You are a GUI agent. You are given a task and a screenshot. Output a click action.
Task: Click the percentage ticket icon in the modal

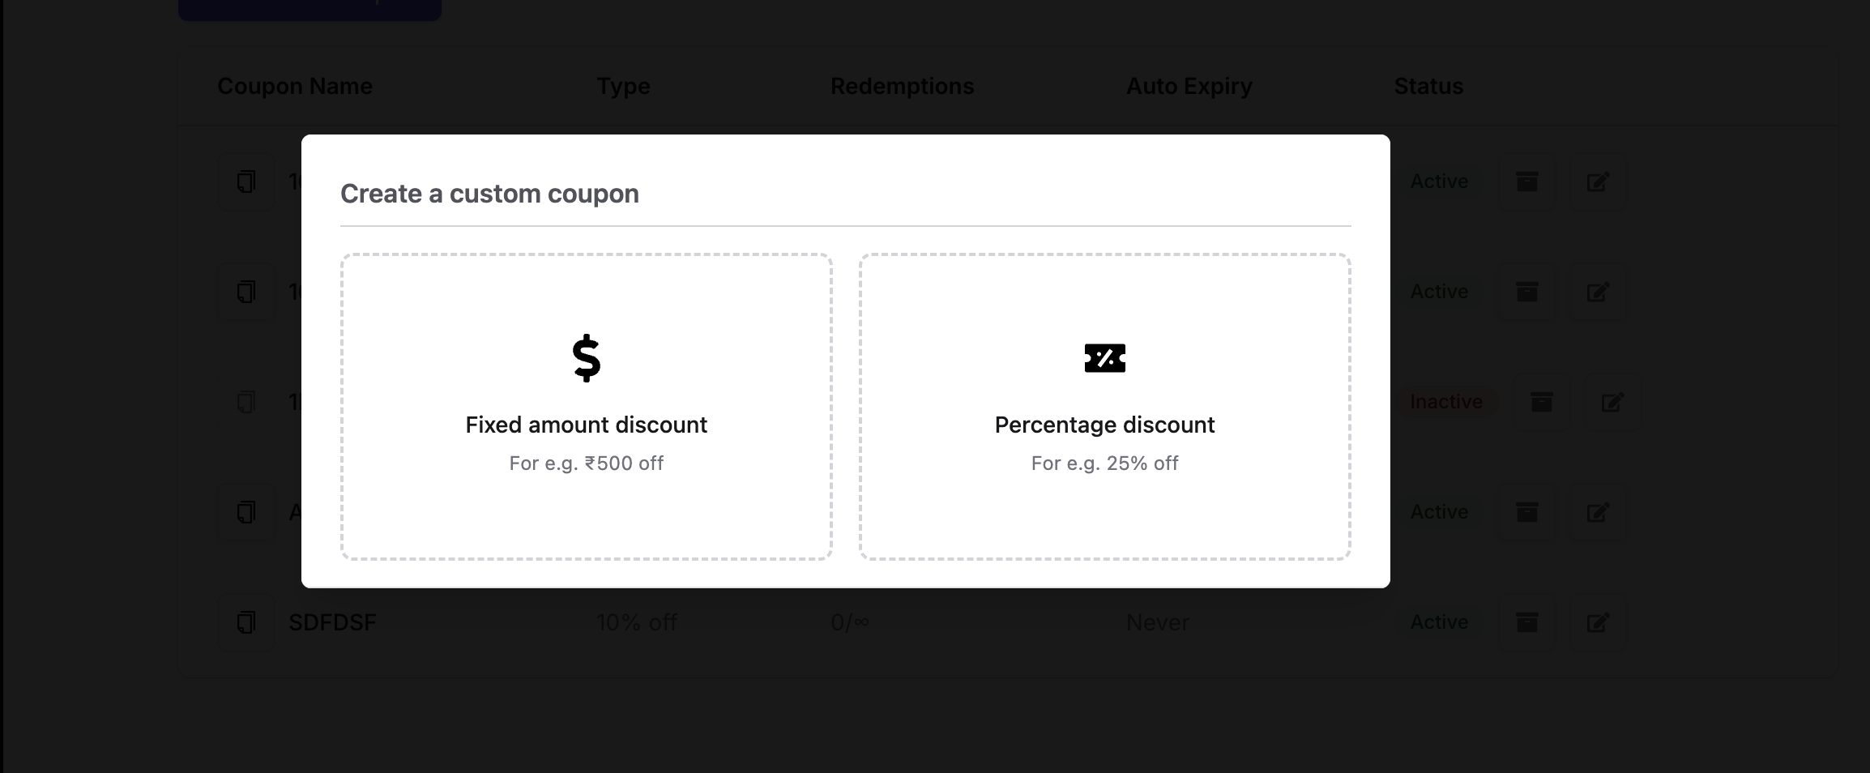pyautogui.click(x=1104, y=359)
